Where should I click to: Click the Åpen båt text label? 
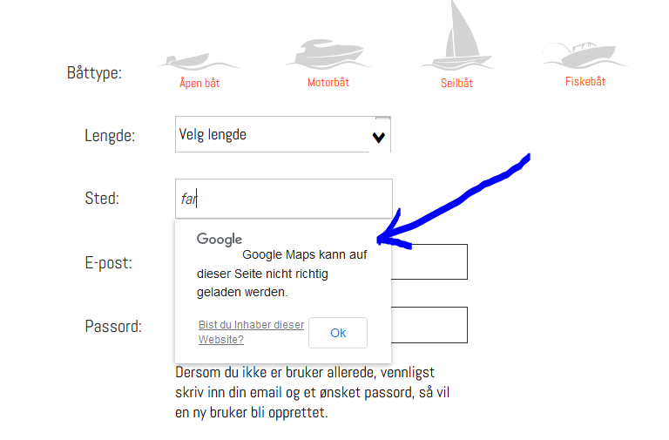[199, 83]
